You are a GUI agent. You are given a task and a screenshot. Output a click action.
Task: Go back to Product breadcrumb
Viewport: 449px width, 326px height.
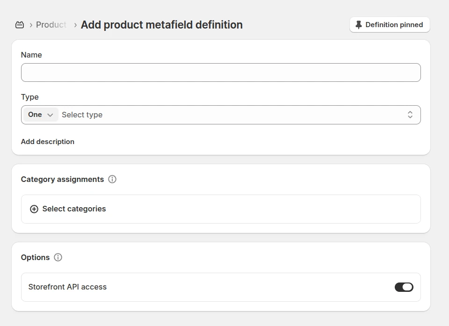point(51,25)
